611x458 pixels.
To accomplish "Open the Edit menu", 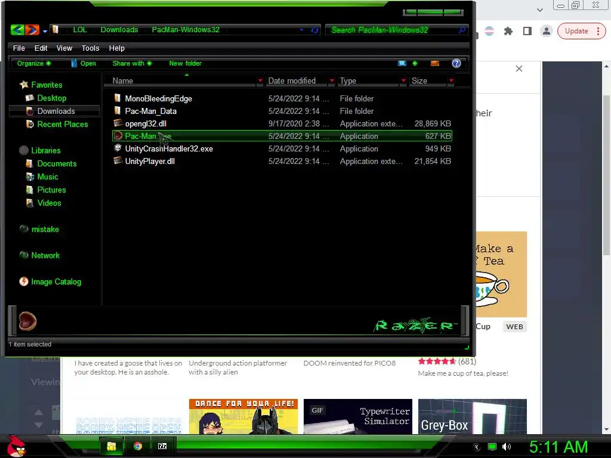I will click(41, 48).
